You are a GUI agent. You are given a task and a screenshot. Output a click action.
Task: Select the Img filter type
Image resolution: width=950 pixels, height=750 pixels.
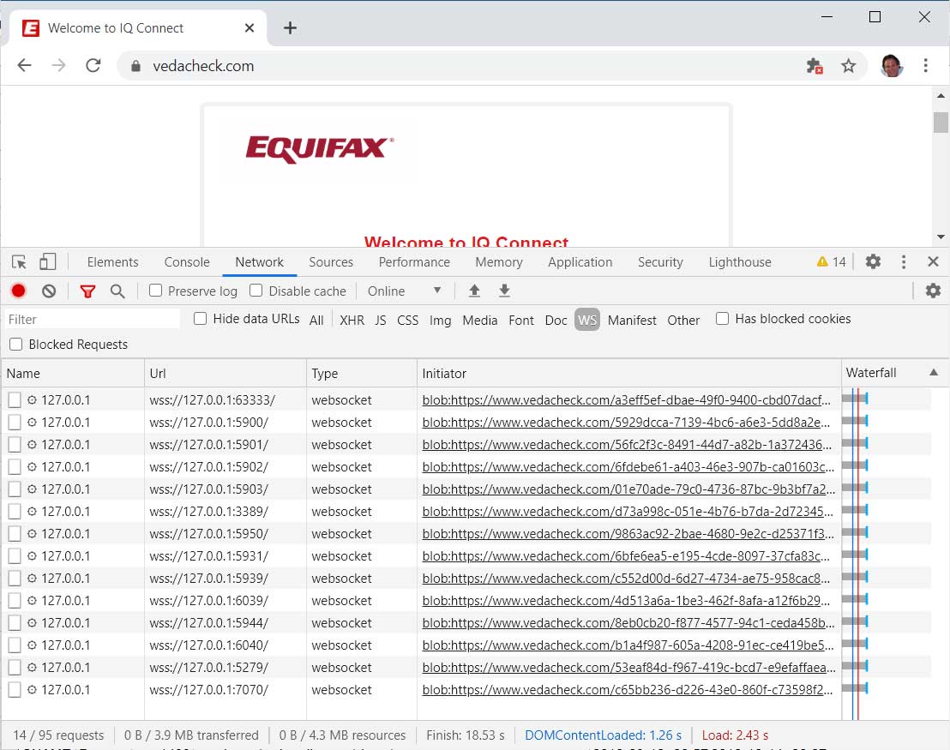tap(441, 320)
